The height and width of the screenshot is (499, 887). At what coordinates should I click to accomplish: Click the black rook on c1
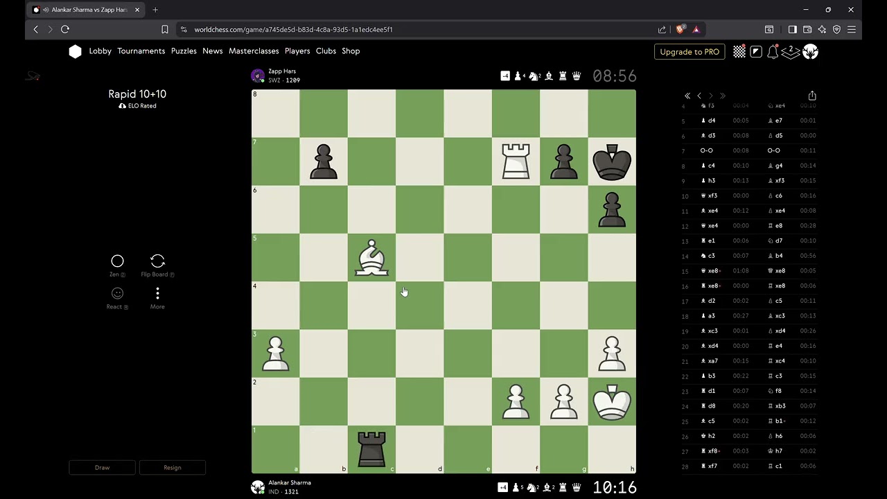click(371, 449)
